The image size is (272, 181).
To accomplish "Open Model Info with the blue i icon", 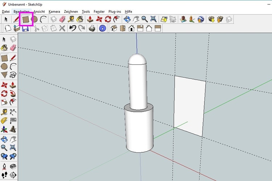I will 102,28.
